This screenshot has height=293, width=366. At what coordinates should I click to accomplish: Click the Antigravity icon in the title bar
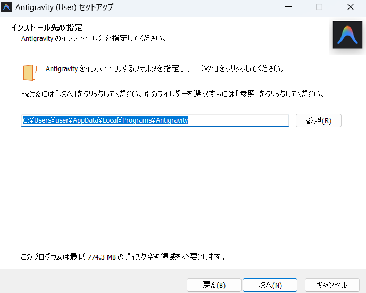pyautogui.click(x=7, y=7)
